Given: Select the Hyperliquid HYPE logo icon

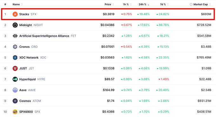Looking at the screenshot, I should pos(15,79).
